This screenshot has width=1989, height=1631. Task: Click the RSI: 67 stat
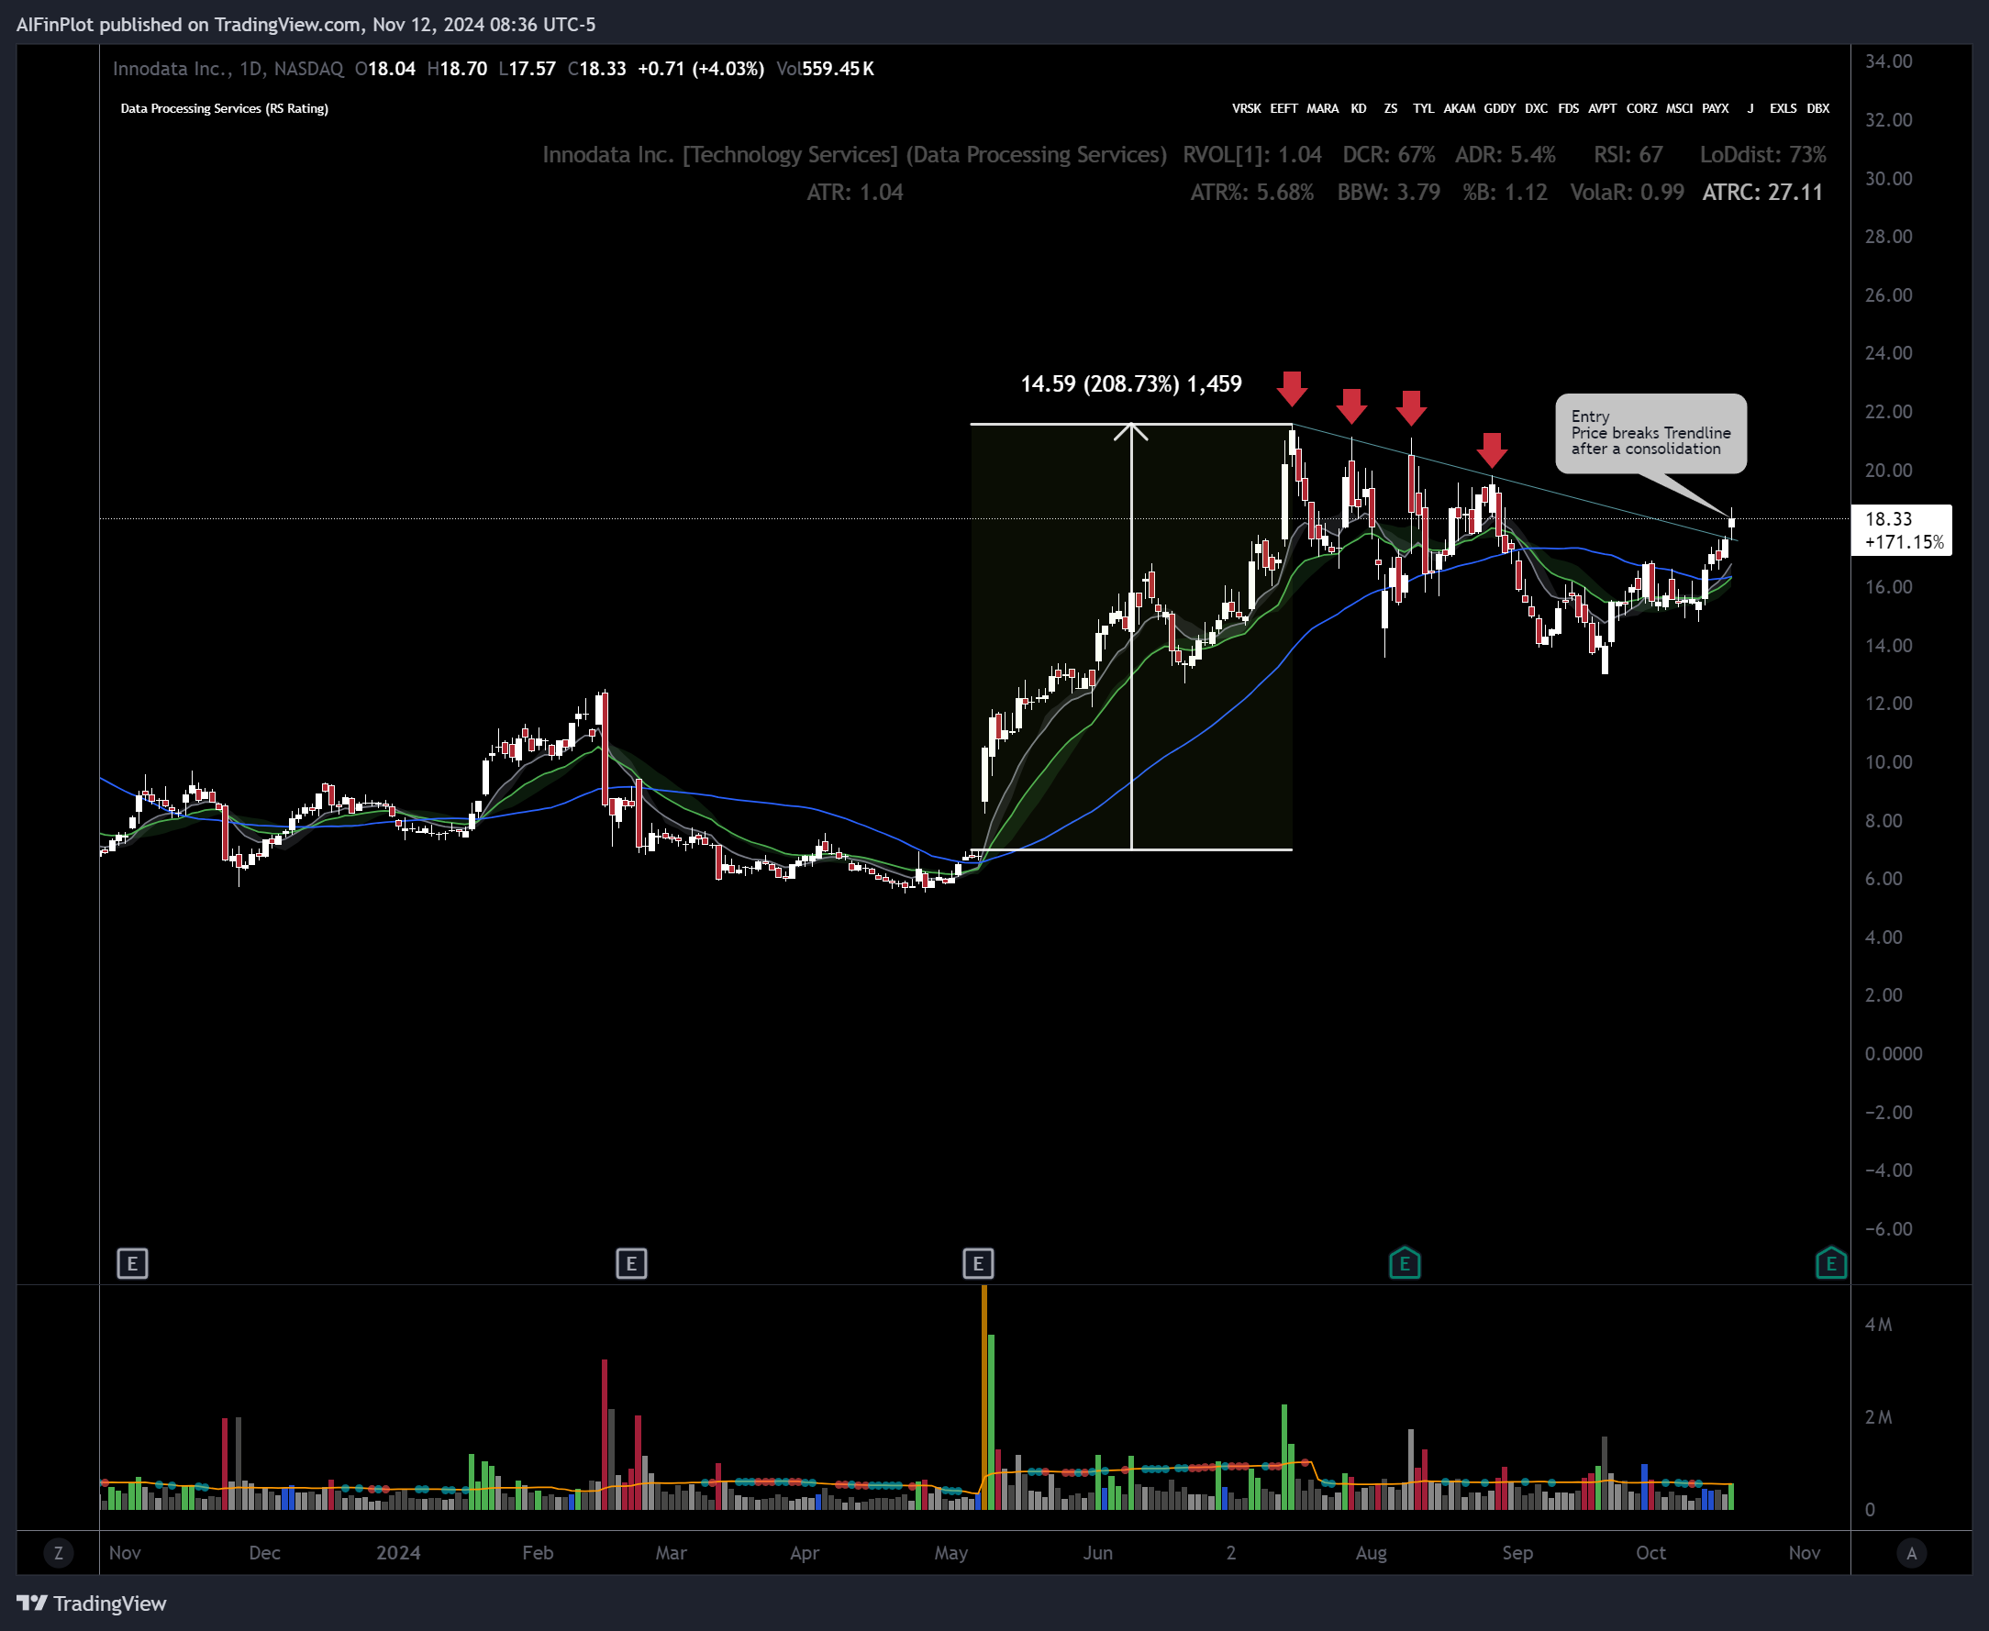1628,154
